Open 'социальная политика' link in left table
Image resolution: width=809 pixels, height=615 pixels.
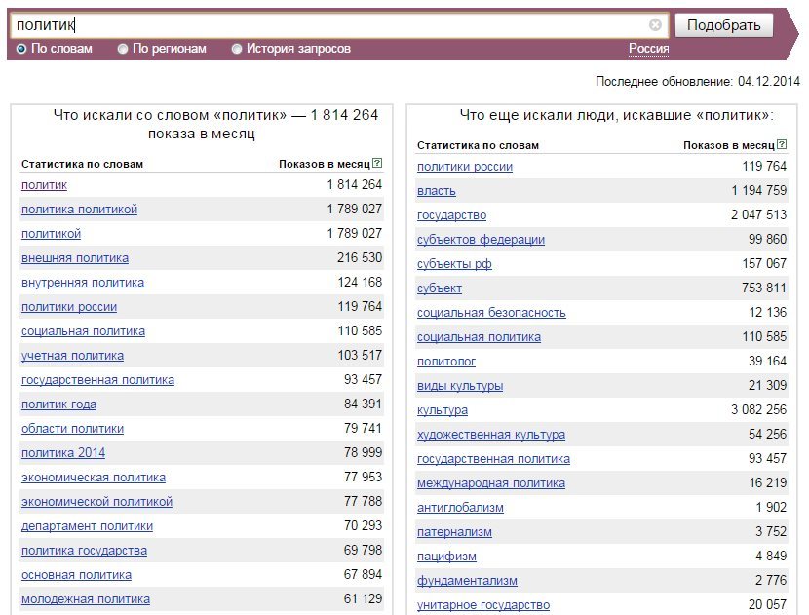click(83, 330)
